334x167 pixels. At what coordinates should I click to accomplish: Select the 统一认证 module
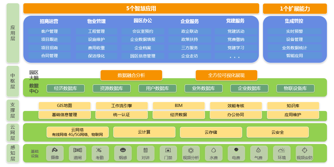point(122,115)
